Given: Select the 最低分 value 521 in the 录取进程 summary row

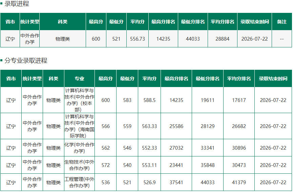Looking at the screenshot, I should coord(116,39).
